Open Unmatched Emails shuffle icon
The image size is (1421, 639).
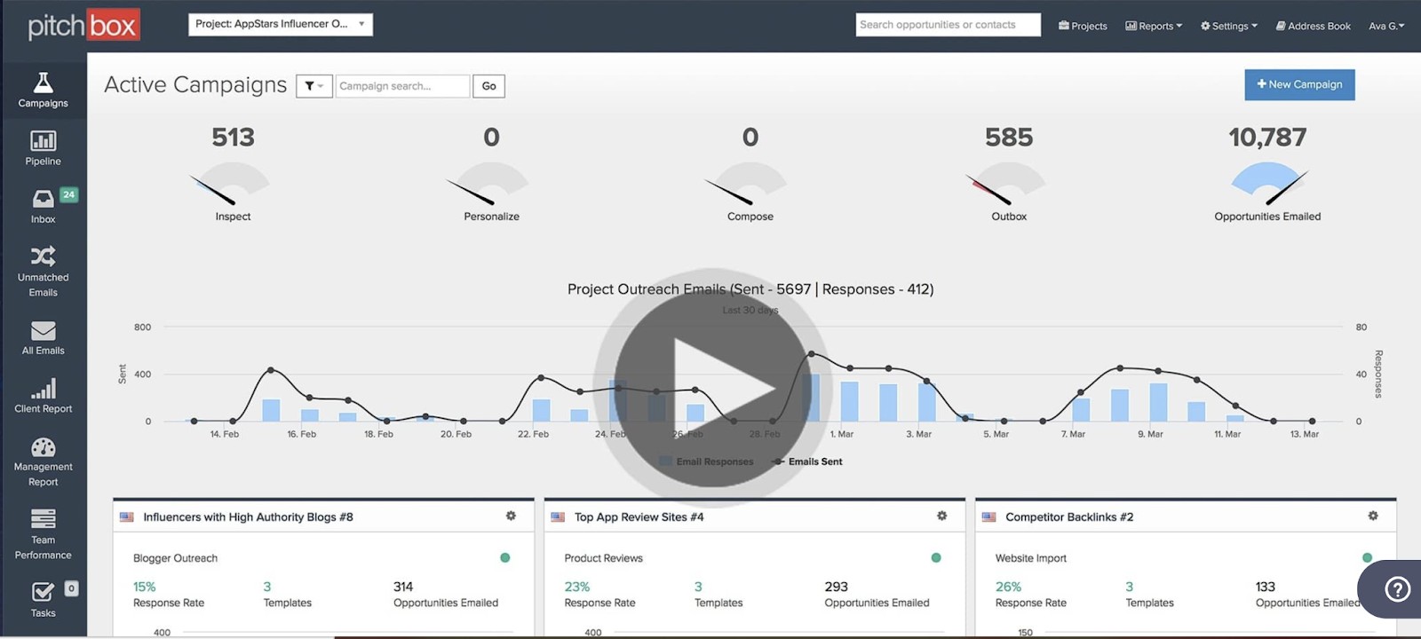point(43,256)
